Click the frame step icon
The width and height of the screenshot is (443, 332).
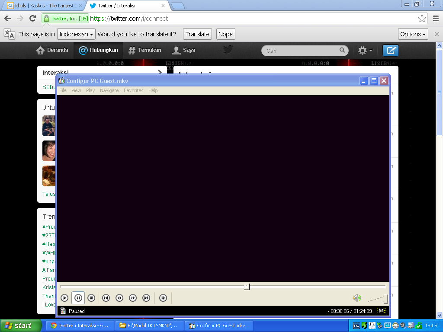(163, 298)
